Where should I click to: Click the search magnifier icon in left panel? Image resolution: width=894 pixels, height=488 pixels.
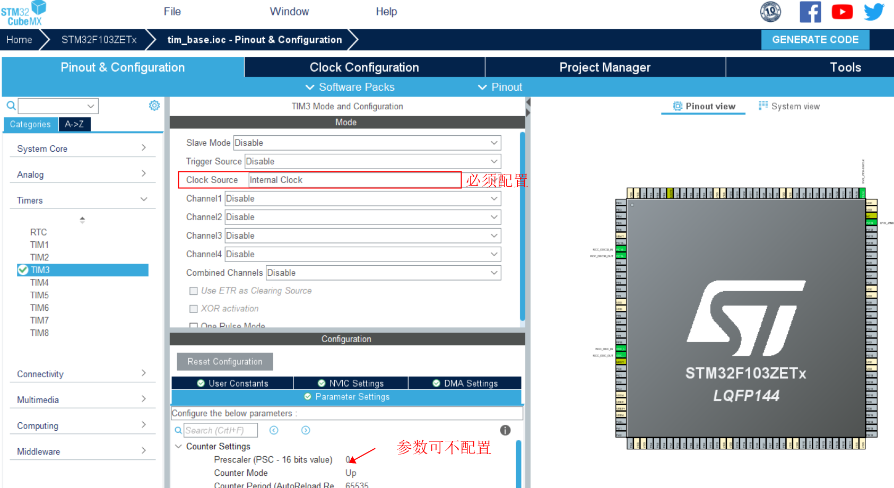[11, 106]
